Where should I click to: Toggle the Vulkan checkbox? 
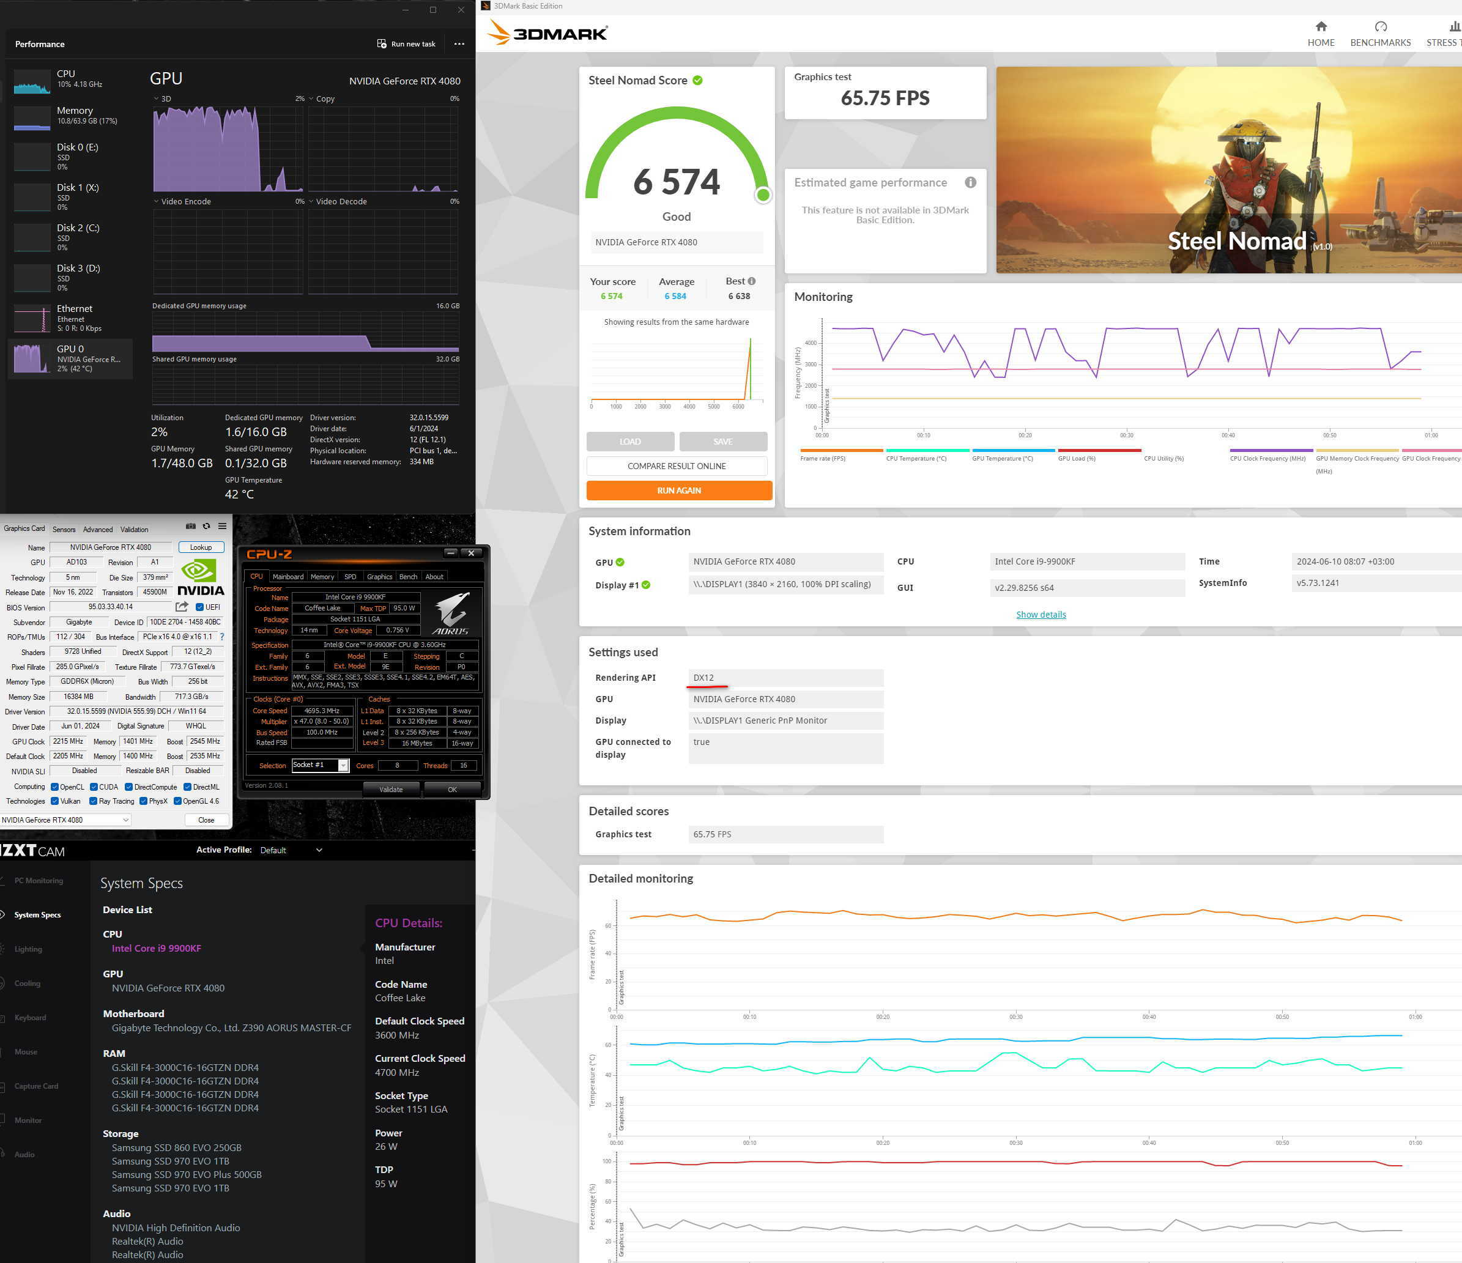point(54,801)
